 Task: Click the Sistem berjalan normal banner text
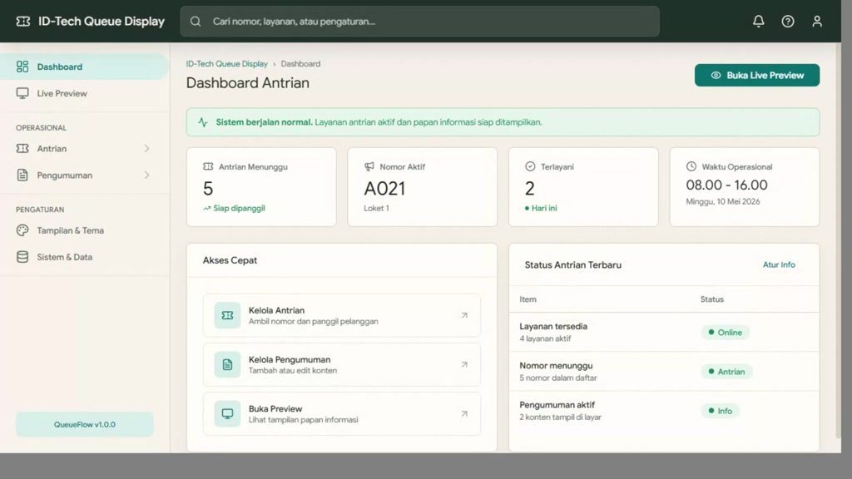(x=264, y=122)
